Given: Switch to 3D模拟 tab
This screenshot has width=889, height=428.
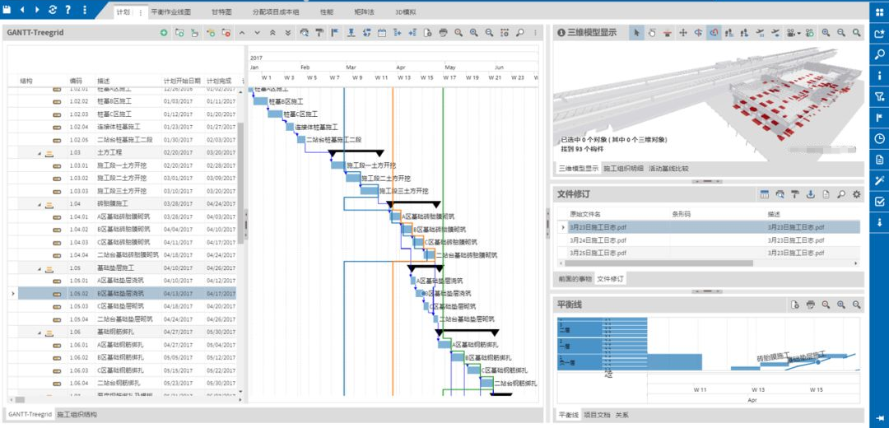Looking at the screenshot, I should pyautogui.click(x=405, y=12).
